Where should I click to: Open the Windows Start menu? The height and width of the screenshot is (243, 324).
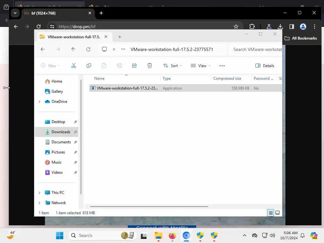click(x=60, y=235)
